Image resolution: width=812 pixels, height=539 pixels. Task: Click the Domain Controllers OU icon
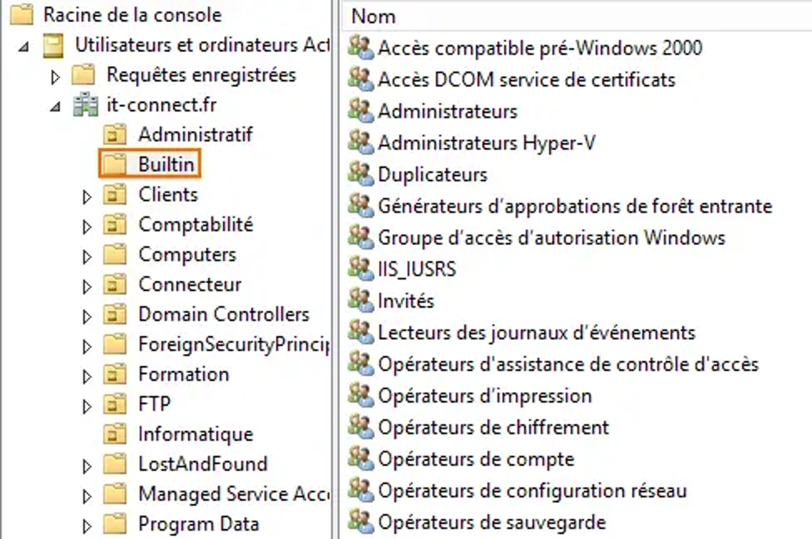tap(115, 314)
